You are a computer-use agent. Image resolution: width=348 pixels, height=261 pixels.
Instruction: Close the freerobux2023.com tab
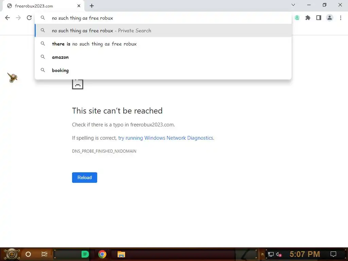pyautogui.click(x=79, y=6)
